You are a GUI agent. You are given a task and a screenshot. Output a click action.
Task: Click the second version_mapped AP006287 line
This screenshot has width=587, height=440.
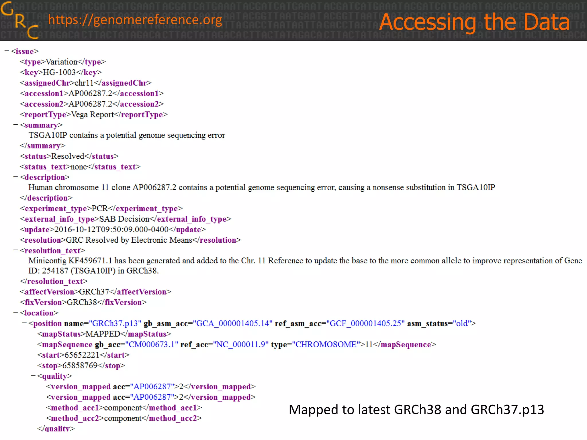click(150, 397)
